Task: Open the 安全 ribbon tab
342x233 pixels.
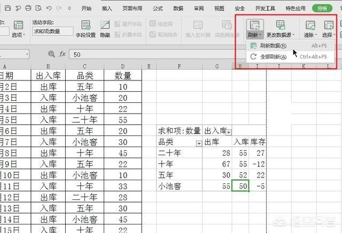Action: (x=240, y=9)
